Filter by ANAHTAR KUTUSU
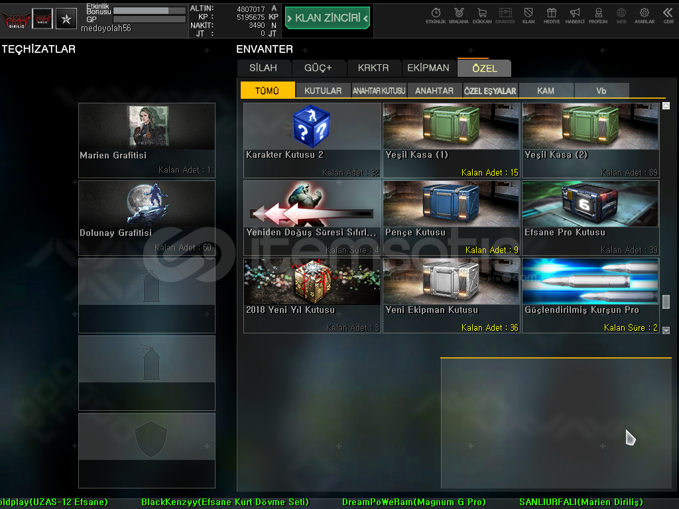Image resolution: width=679 pixels, height=509 pixels. pyautogui.click(x=379, y=90)
